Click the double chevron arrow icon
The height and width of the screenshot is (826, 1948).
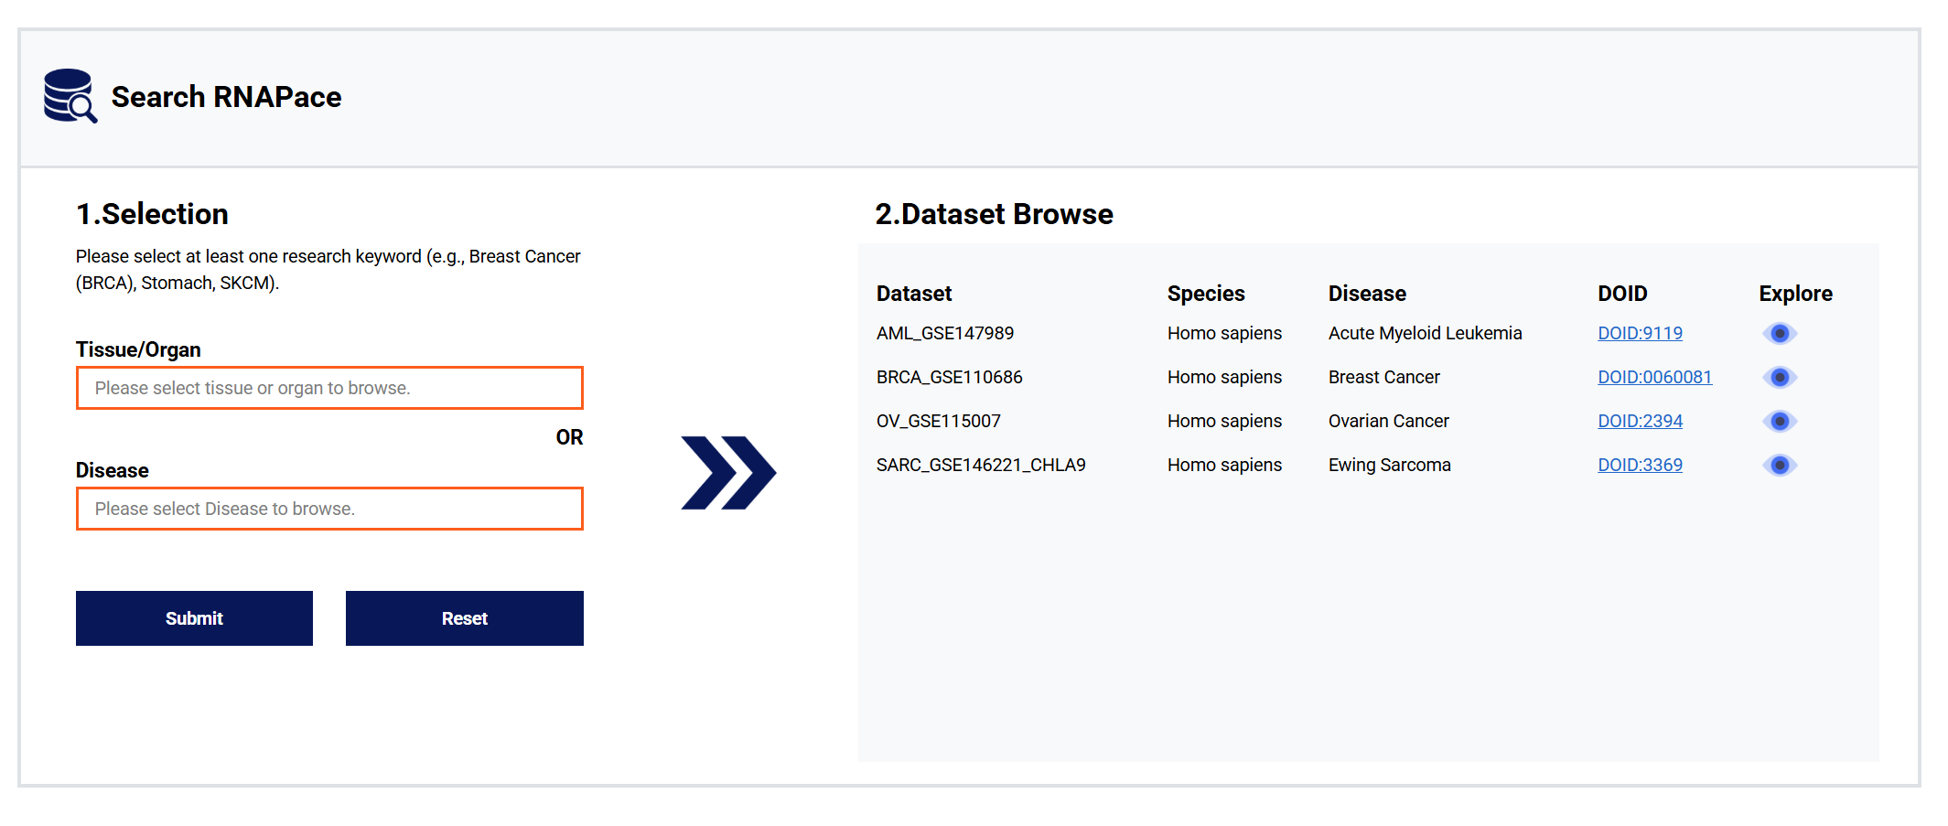coord(728,473)
